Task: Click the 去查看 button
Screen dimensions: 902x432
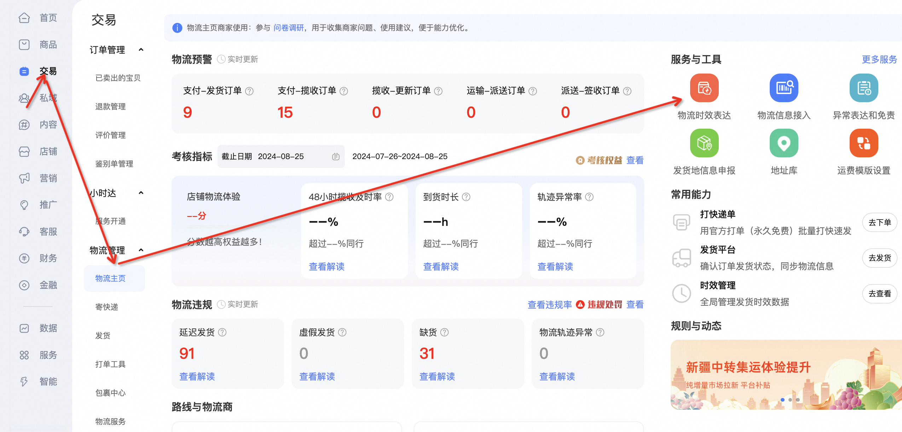Action: [879, 293]
